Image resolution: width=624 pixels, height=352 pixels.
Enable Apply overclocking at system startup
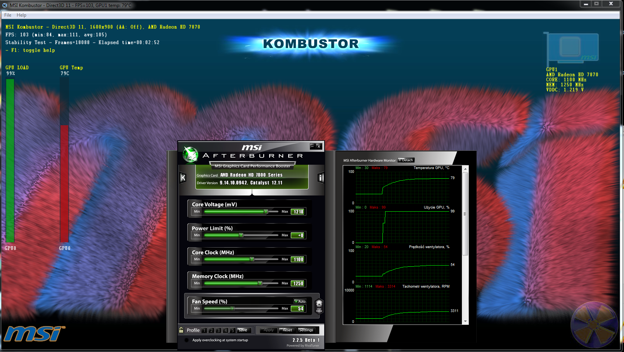[187, 340]
